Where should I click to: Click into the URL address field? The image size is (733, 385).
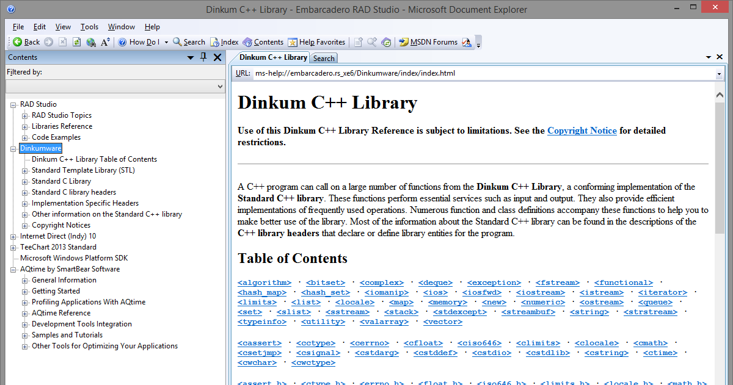pyautogui.click(x=483, y=73)
